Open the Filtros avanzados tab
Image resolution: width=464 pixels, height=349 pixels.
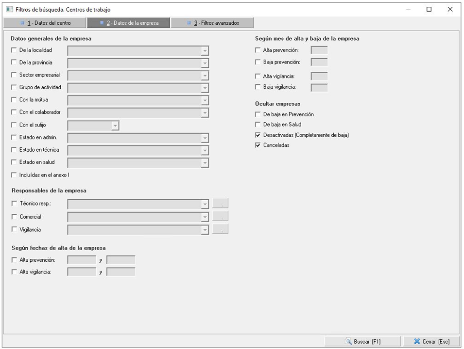pos(212,23)
